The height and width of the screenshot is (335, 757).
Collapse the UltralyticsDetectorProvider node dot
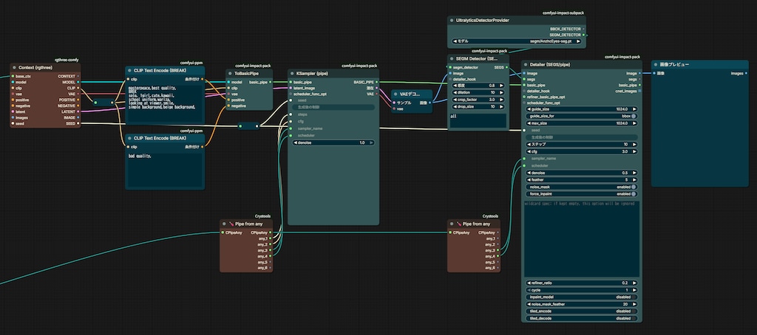click(x=452, y=20)
